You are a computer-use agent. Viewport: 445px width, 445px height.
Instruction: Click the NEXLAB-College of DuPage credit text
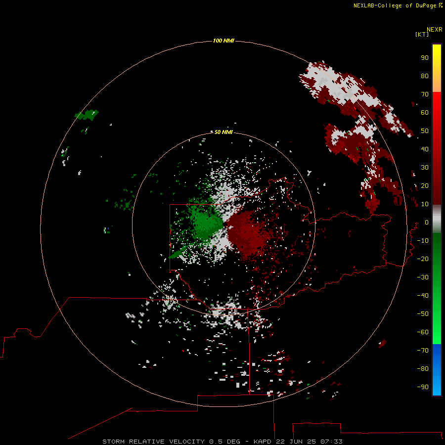point(398,5)
